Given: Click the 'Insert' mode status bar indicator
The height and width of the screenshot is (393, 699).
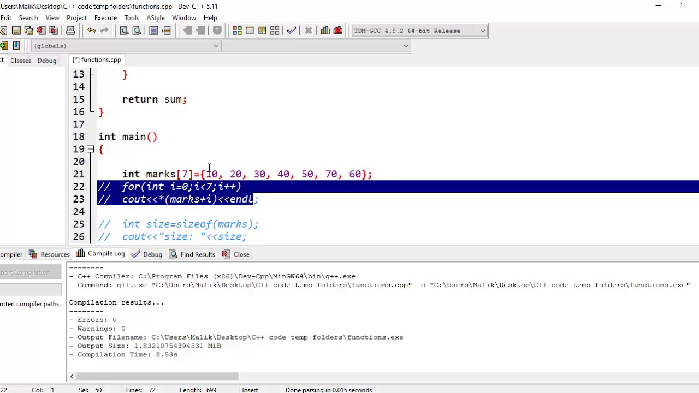Looking at the screenshot, I should 250,390.
